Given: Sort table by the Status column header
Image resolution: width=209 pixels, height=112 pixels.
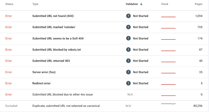Looking at the screenshot, I should [x=9, y=4].
